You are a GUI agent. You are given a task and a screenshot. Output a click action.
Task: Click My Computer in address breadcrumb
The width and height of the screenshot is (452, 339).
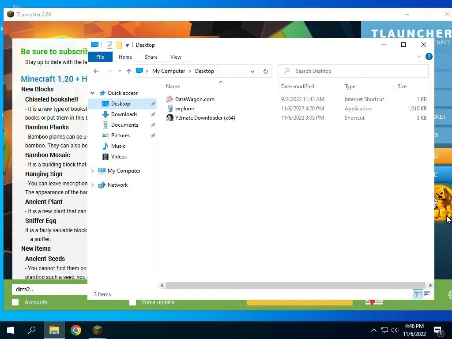tap(169, 71)
